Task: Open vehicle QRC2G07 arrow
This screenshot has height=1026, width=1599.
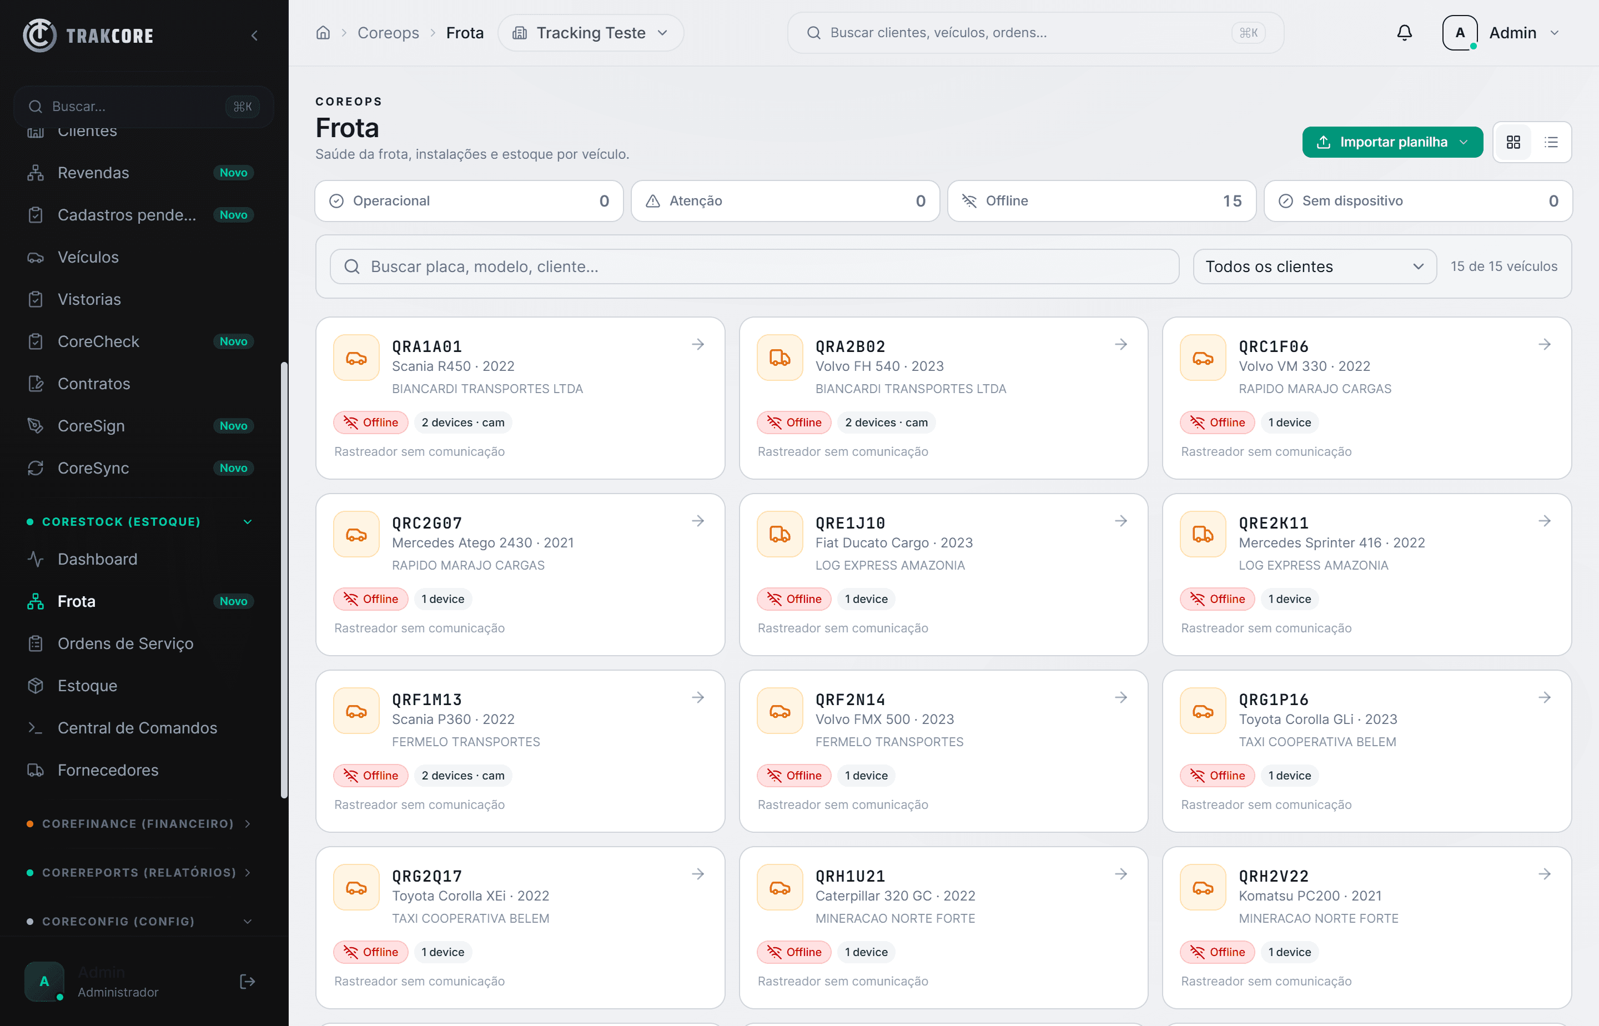Action: (697, 521)
